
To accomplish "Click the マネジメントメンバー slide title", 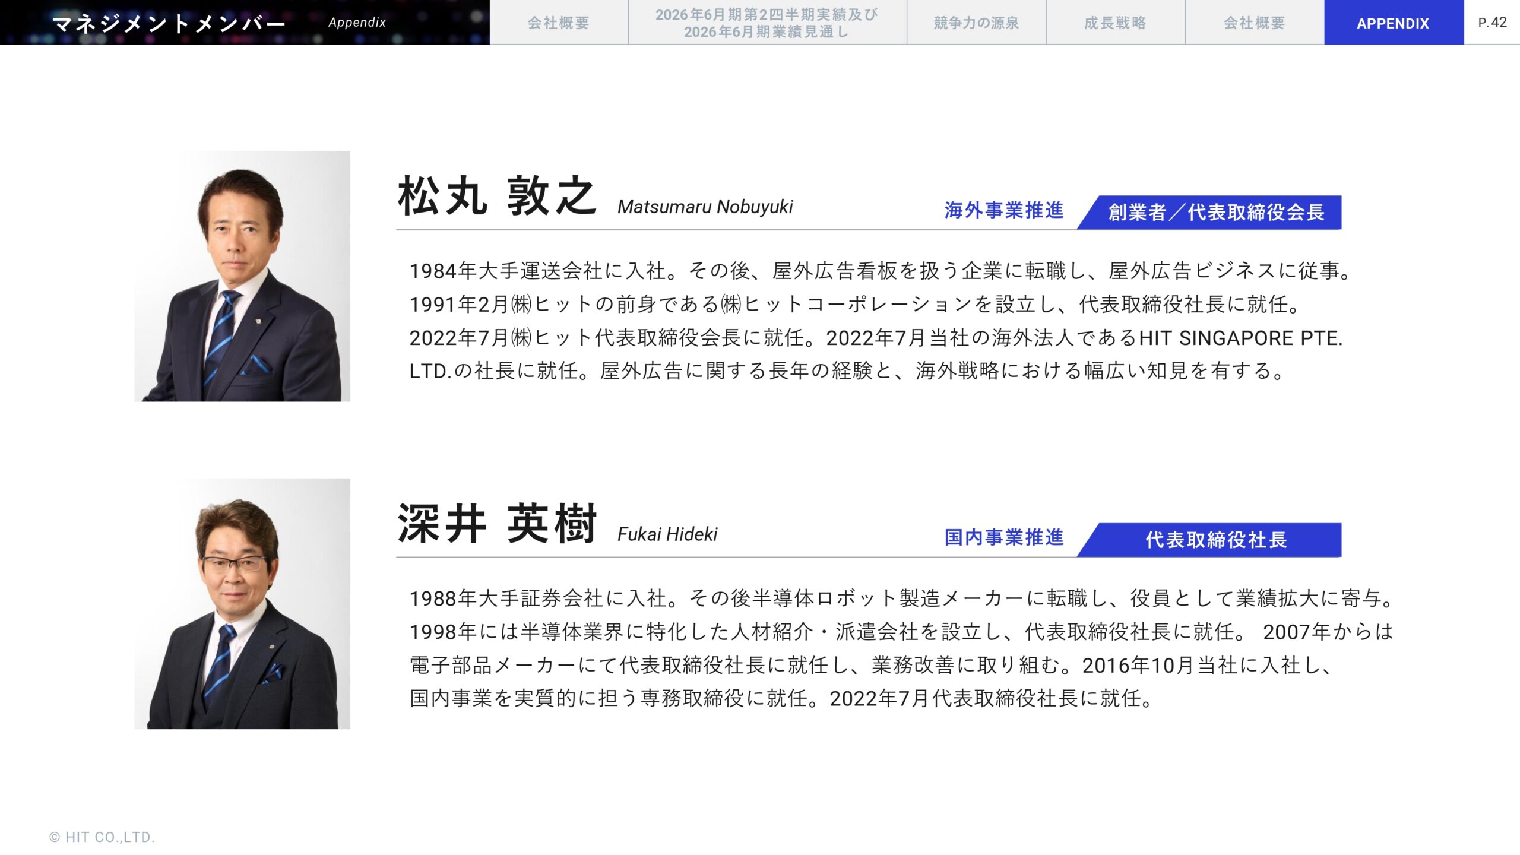I will 169,23.
